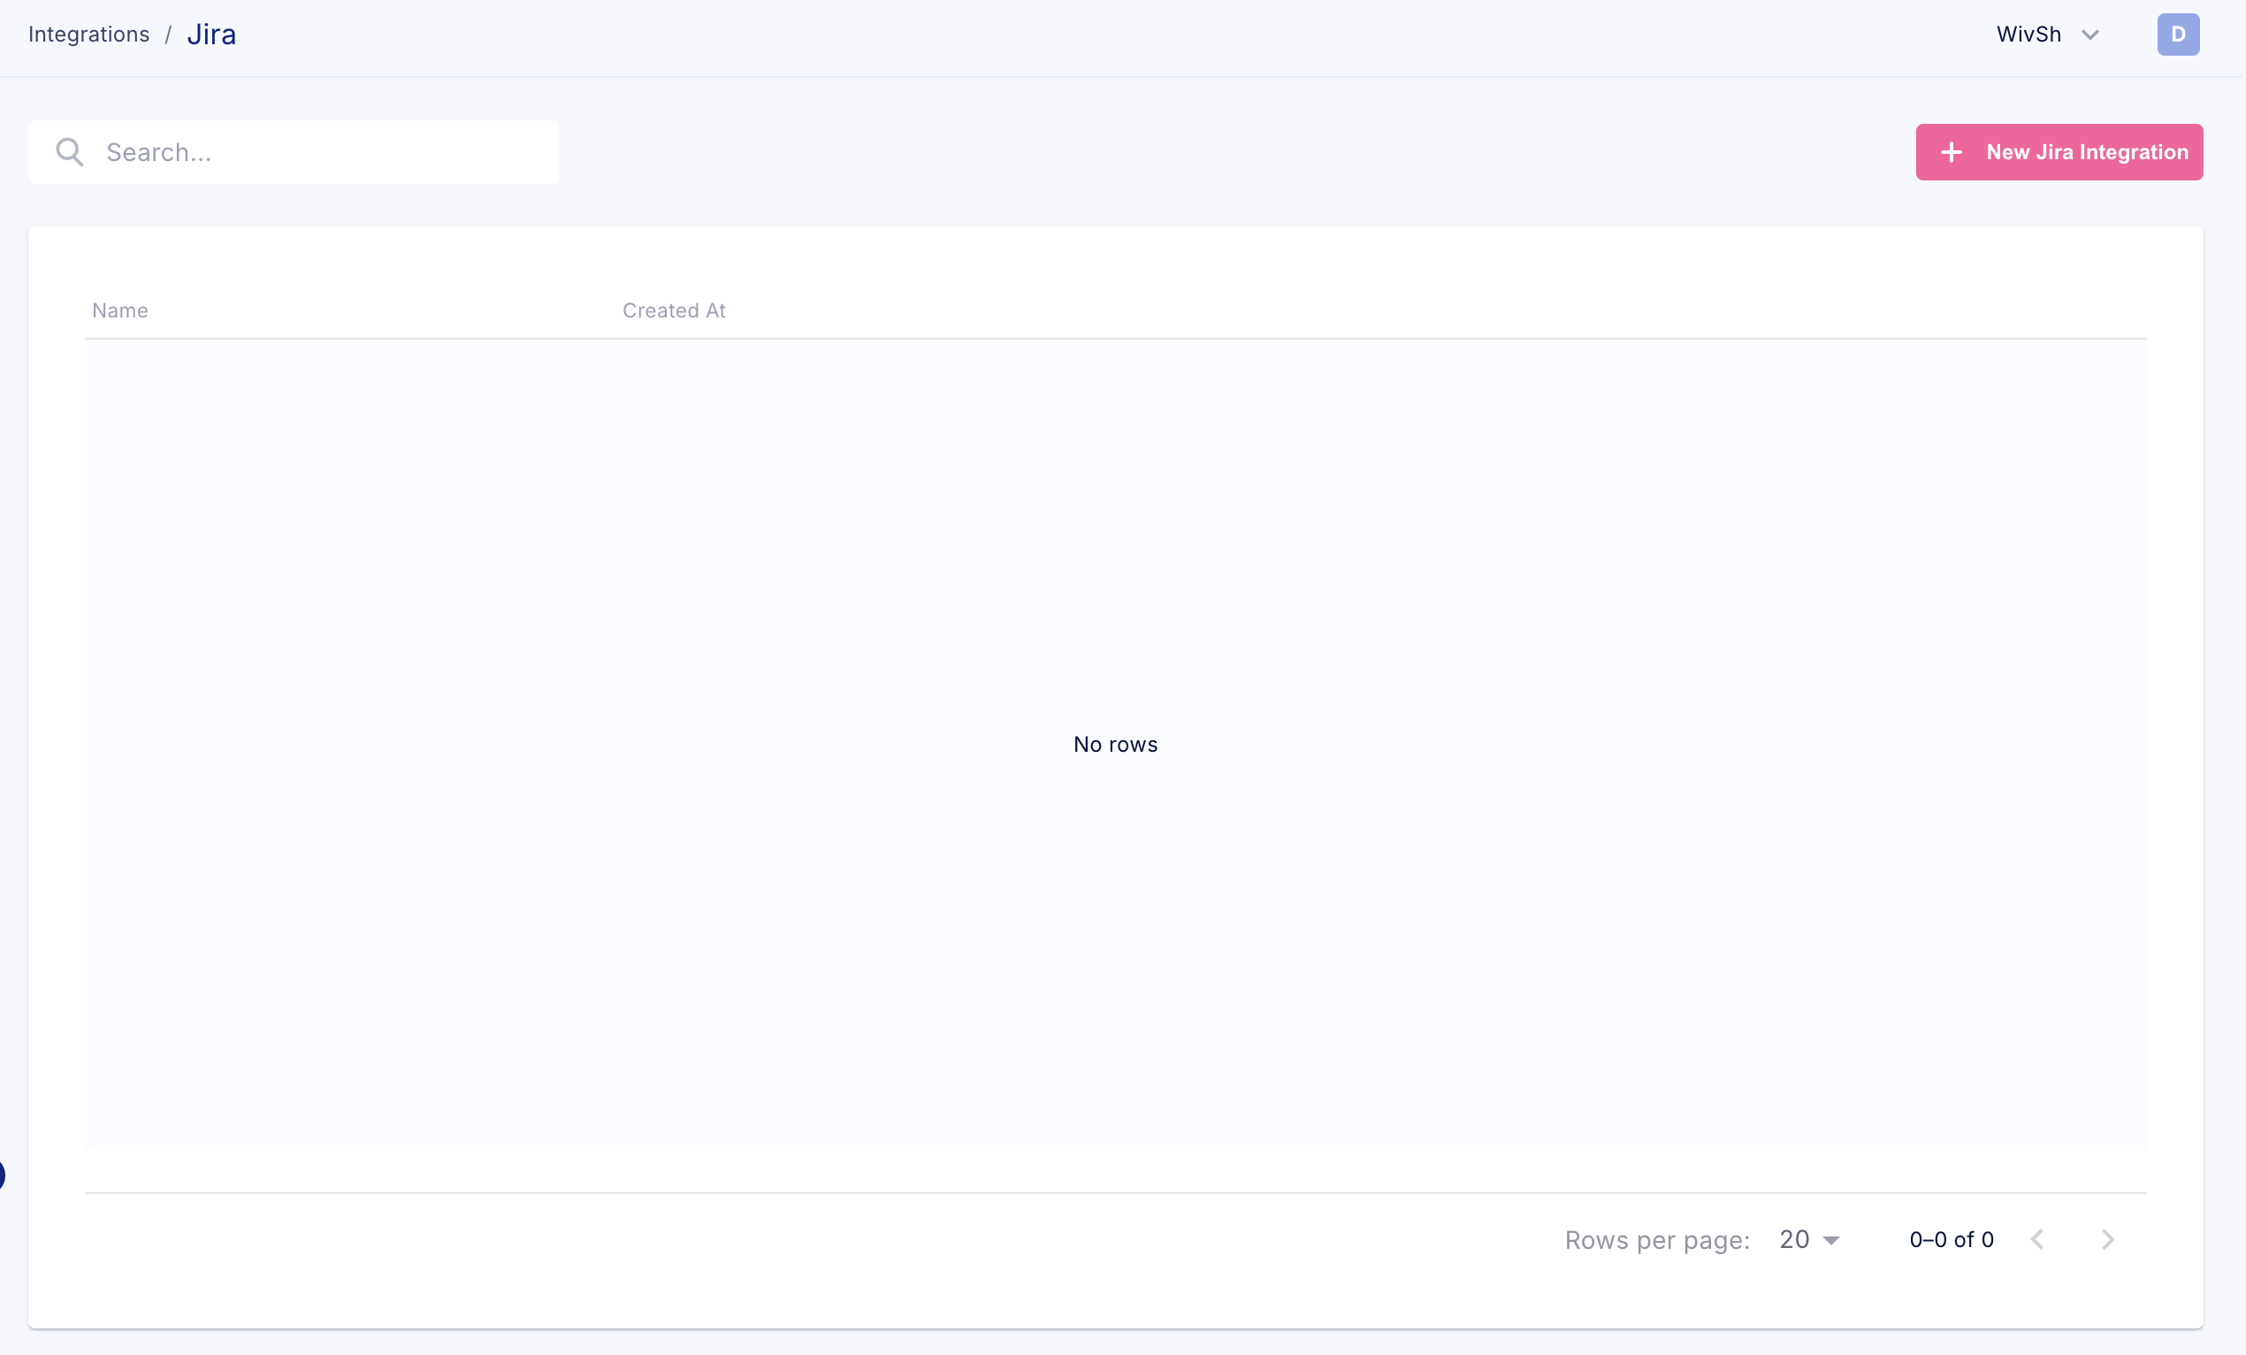2246x1355 pixels.
Task: Click the Jira breadcrumb title
Action: 211,34
